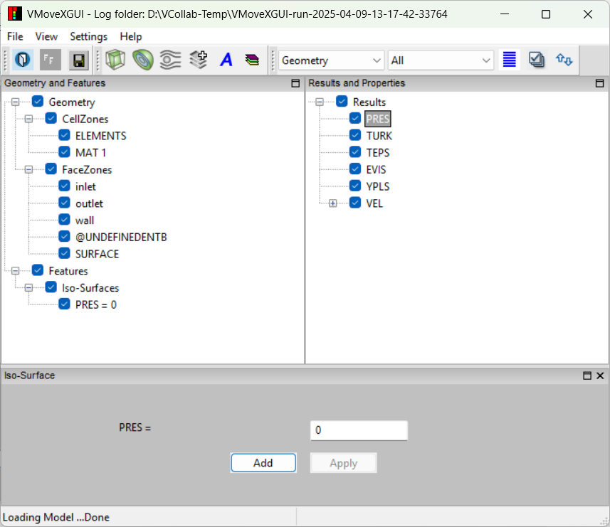This screenshot has height=527, width=610.
Task: Click the green cube geometry icon
Action: 115,60
